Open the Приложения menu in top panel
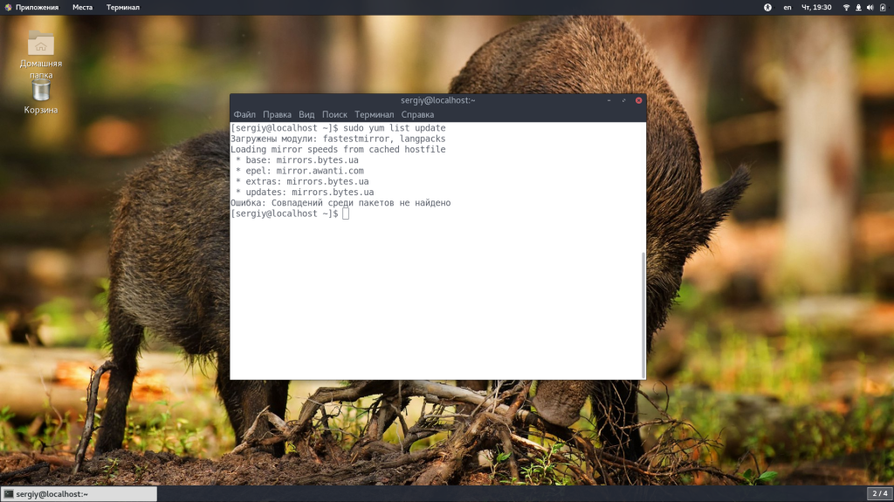Viewport: 894px width, 502px height. coord(37,7)
